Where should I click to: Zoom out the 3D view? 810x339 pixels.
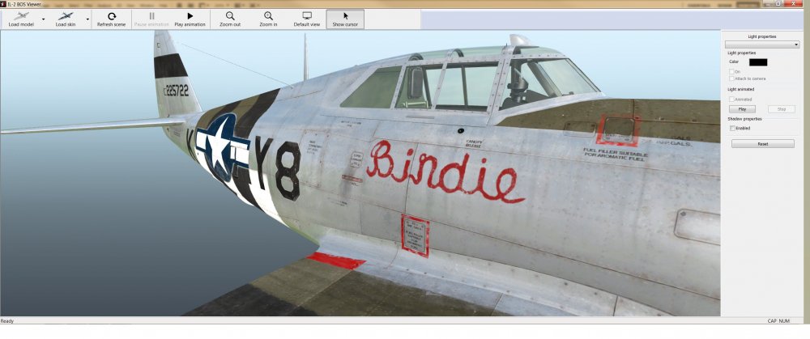pos(230,19)
